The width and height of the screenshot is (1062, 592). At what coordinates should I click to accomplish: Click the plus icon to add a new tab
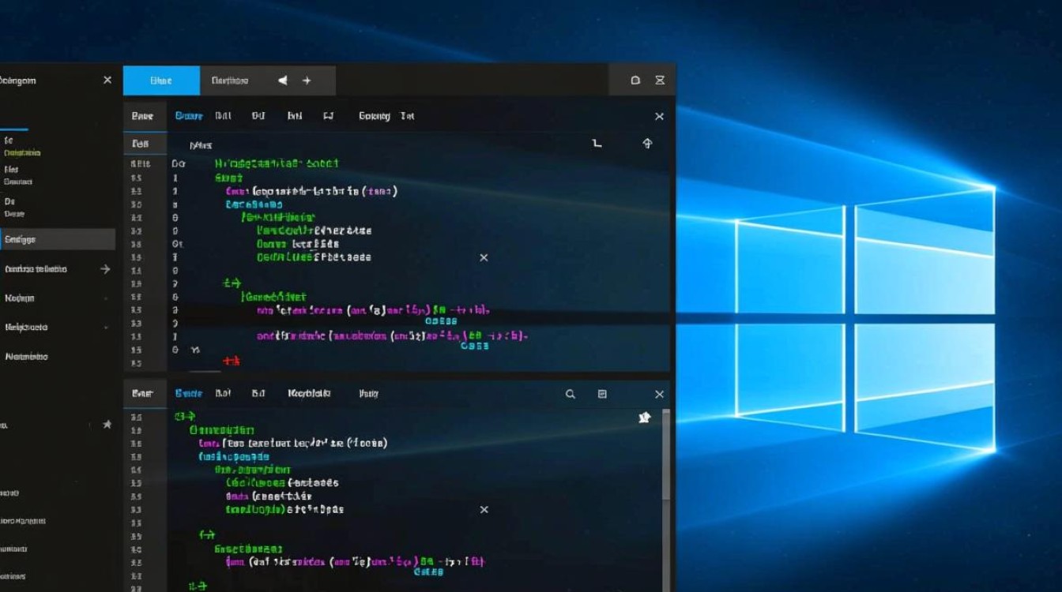tap(307, 81)
